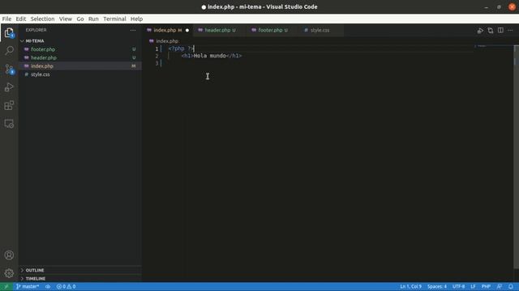The image size is (519, 291).
Task: Open the Help menu
Action: [136, 19]
